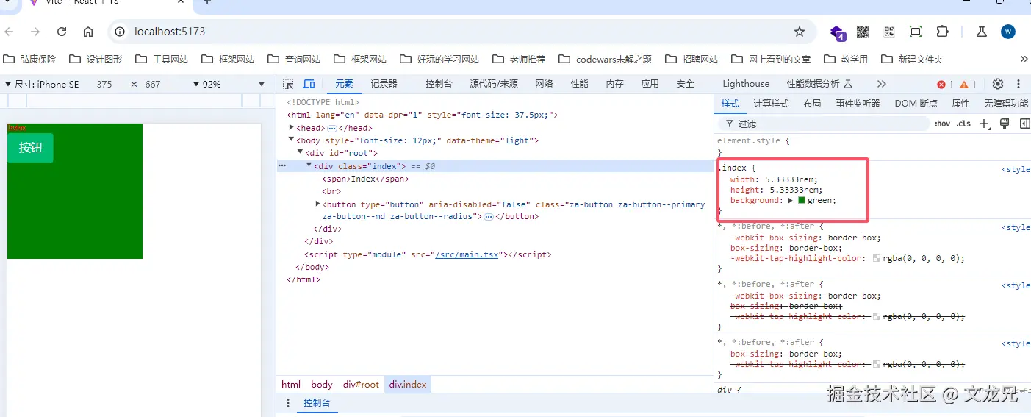Open the 计算样式 Computed tab
Image resolution: width=1031 pixels, height=417 pixels.
pos(771,104)
